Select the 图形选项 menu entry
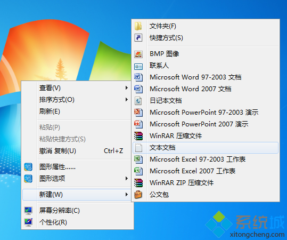Viewport: 287px width, 240px height. coord(77,178)
